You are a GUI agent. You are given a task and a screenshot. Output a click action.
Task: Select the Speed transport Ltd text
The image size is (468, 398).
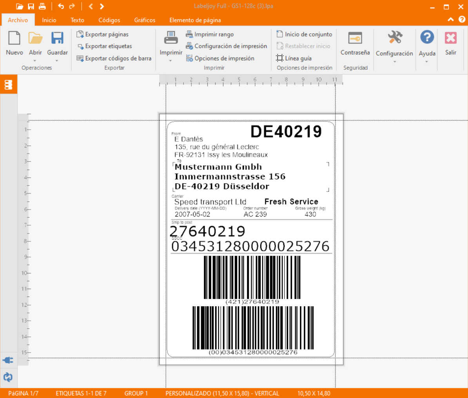[210, 202]
